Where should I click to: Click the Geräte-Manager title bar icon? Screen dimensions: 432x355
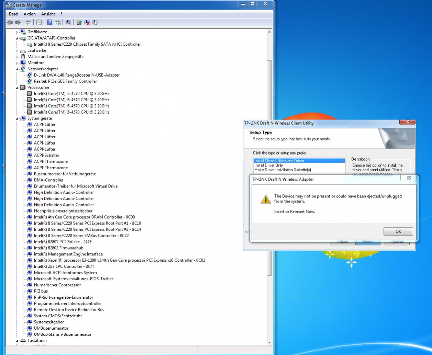(8, 5)
